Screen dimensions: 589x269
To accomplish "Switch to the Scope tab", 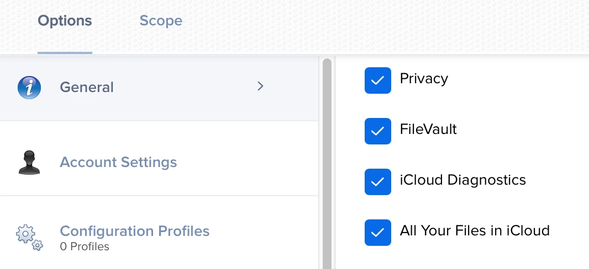I will coord(161,20).
